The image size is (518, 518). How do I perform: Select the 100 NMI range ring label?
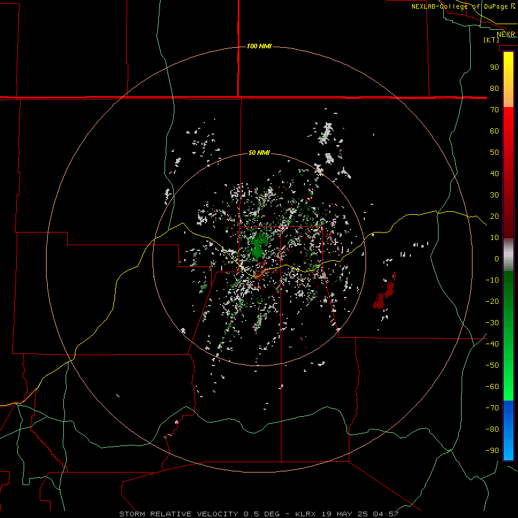pyautogui.click(x=259, y=46)
